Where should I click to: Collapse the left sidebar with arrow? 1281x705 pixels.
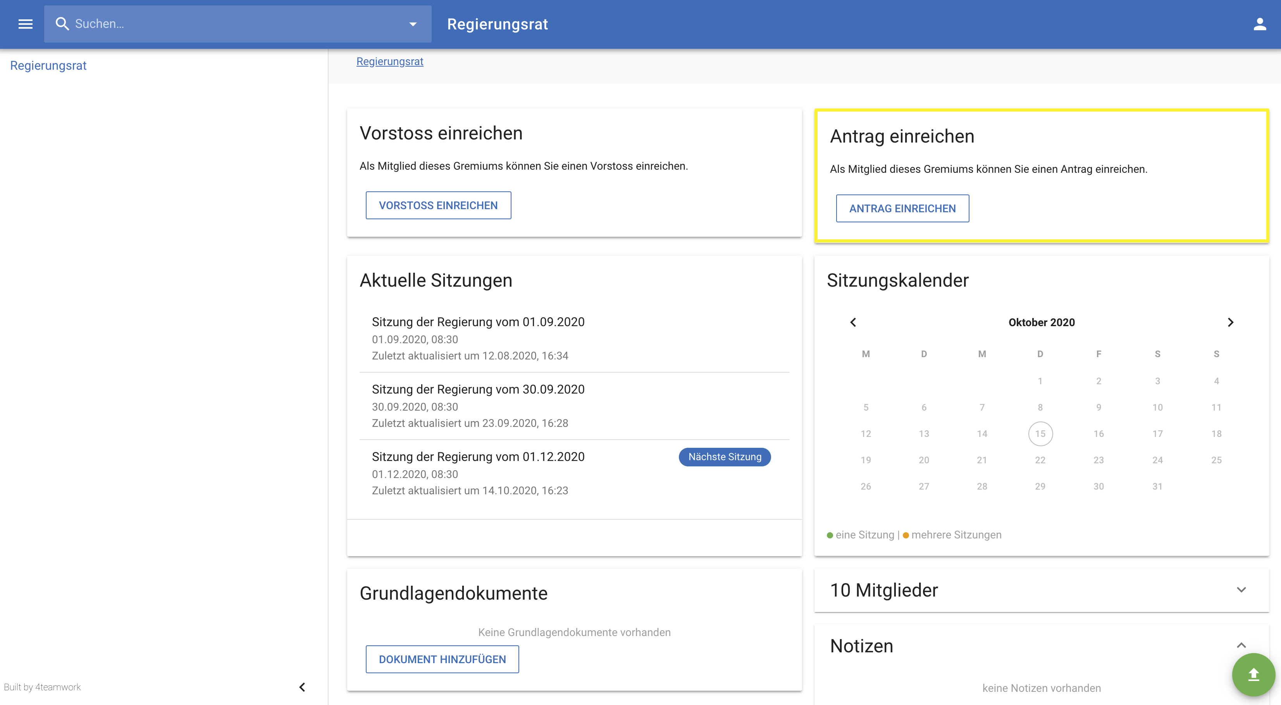[302, 687]
